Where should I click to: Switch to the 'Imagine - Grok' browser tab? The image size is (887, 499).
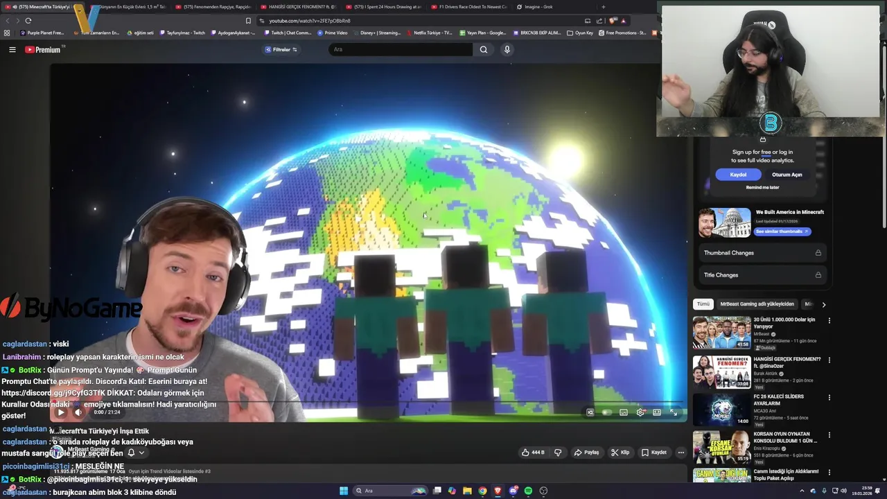(x=554, y=7)
